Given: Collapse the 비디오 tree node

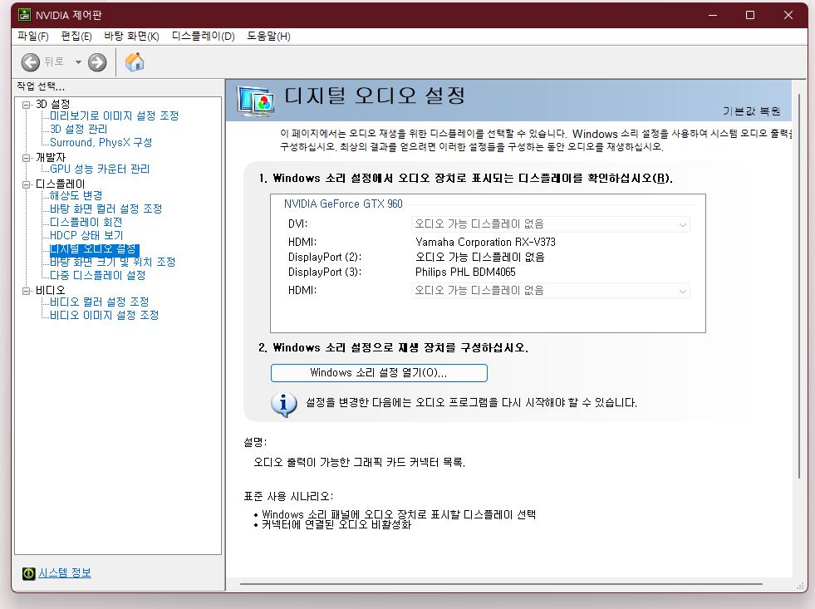Looking at the screenshot, I should click(x=26, y=291).
